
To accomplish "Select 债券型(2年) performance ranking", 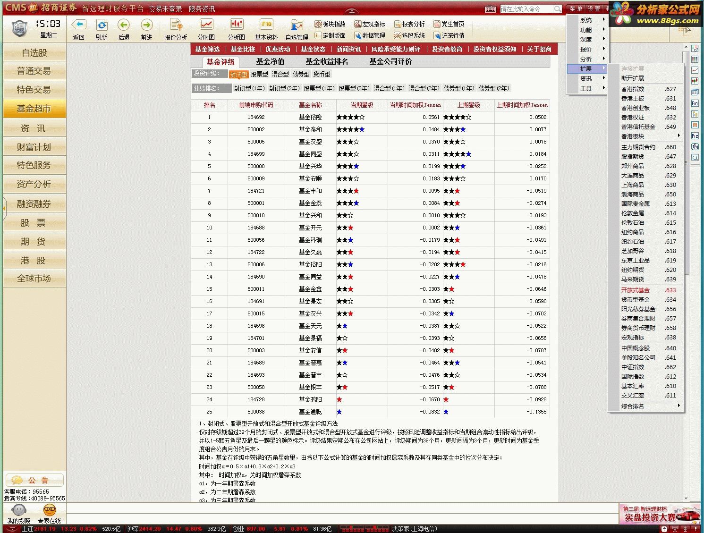I will (x=494, y=88).
